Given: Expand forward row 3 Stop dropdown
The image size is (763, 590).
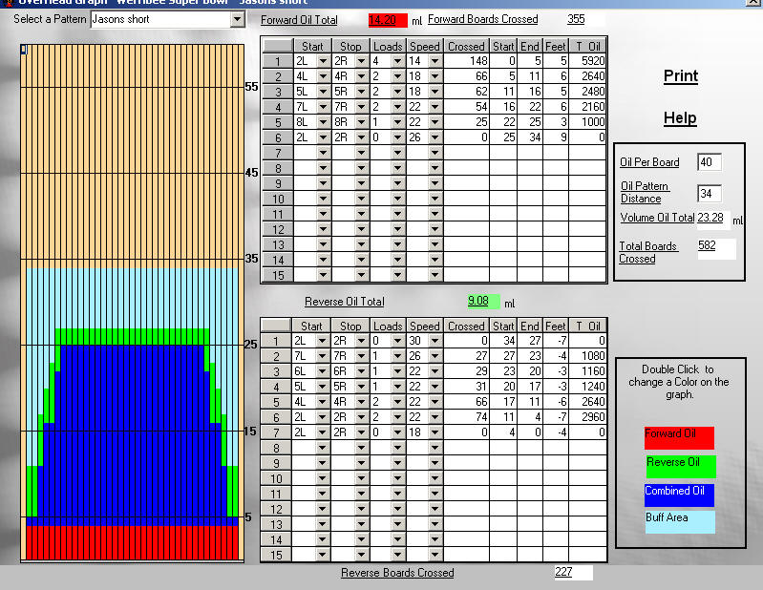Looking at the screenshot, I should click(361, 92).
